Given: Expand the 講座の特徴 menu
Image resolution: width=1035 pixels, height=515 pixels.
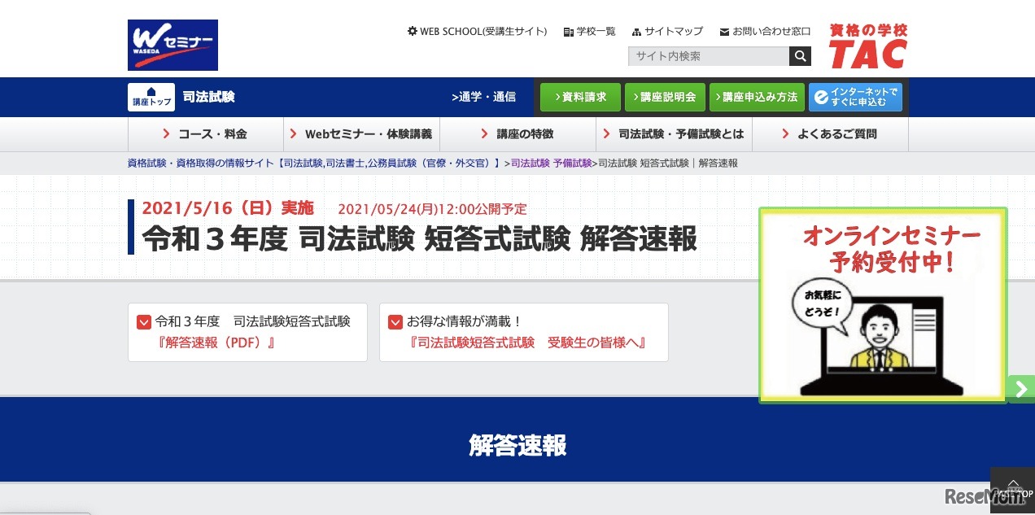Looking at the screenshot, I should pos(517,134).
